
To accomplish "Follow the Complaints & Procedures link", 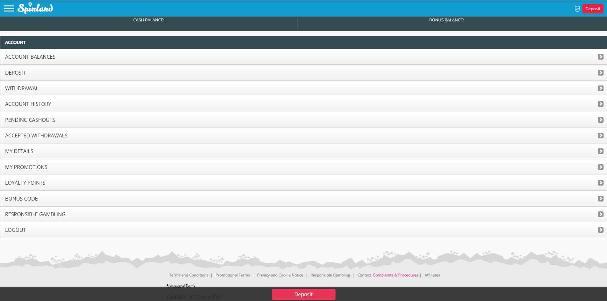I will 395,275.
